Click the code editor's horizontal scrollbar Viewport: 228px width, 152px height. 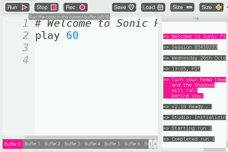tap(14, 137)
